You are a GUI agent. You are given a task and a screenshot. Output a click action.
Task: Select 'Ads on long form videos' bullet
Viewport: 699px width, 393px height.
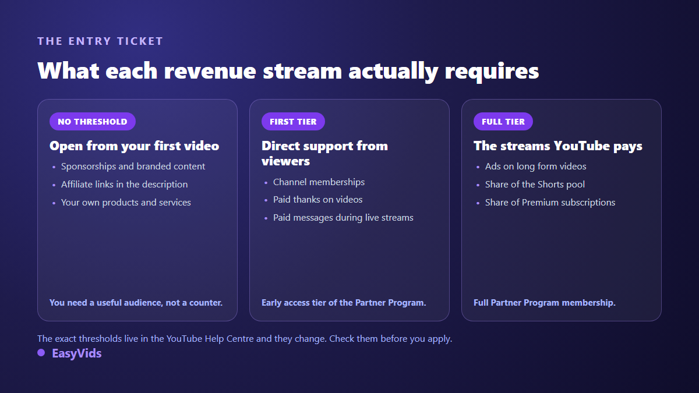[x=535, y=167]
